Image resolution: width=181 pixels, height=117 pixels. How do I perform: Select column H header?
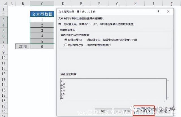tap(135, 4)
